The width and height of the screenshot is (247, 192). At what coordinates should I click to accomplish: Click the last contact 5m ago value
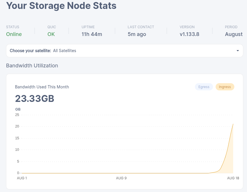point(137,34)
